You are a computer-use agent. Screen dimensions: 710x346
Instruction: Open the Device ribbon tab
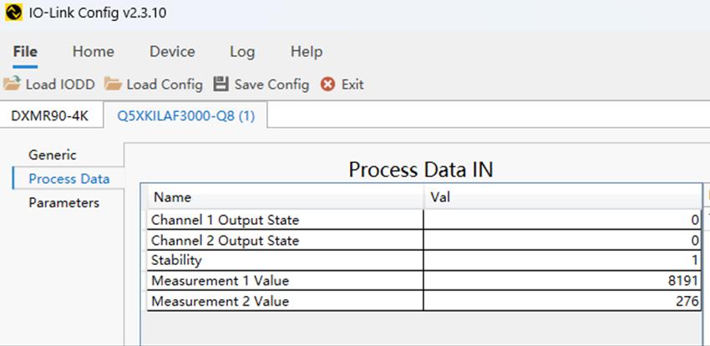(172, 52)
